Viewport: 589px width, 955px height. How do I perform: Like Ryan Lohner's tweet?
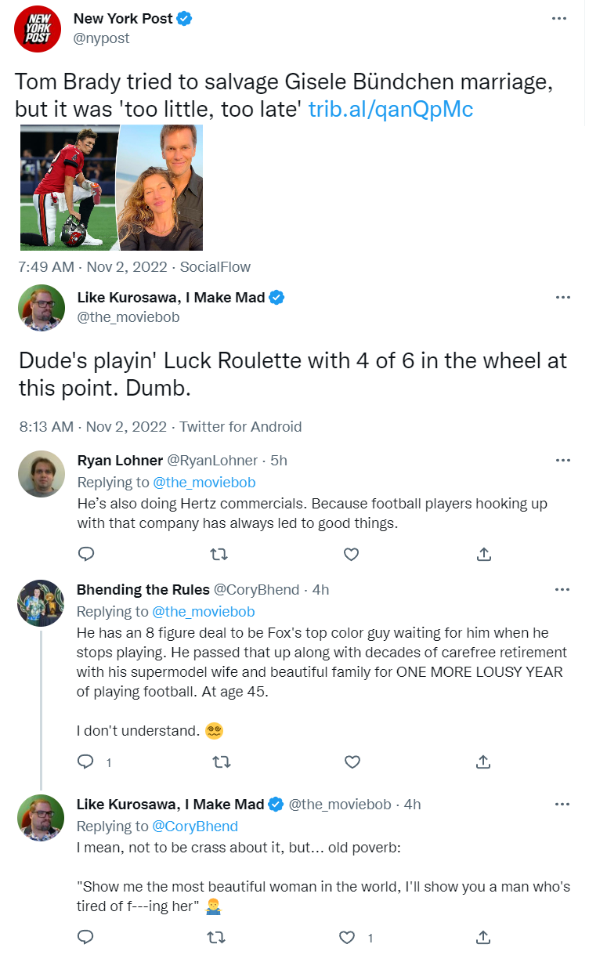(x=352, y=555)
